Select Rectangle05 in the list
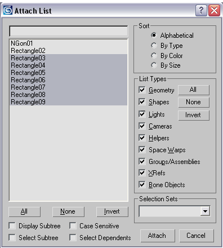This screenshot has width=223, height=248. (x=69, y=73)
